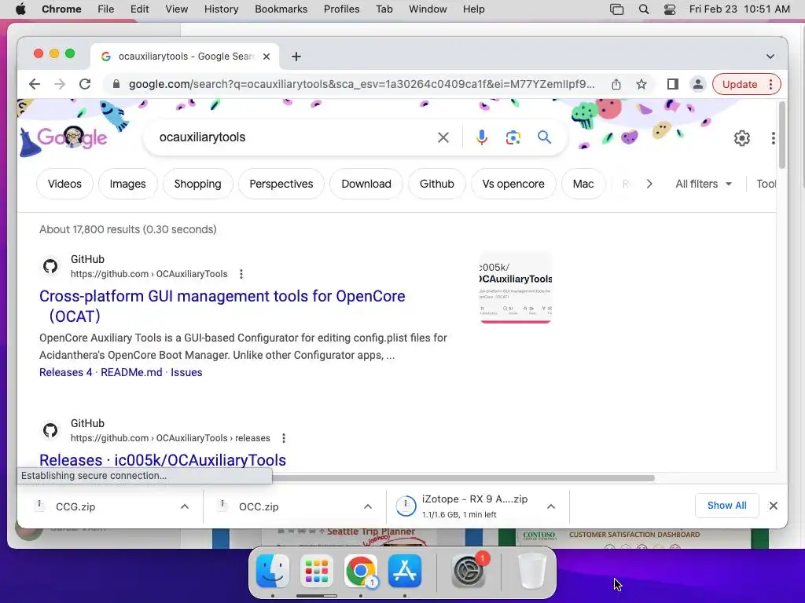Open the tab search dropdown arrow
The height and width of the screenshot is (603, 805).
770,57
